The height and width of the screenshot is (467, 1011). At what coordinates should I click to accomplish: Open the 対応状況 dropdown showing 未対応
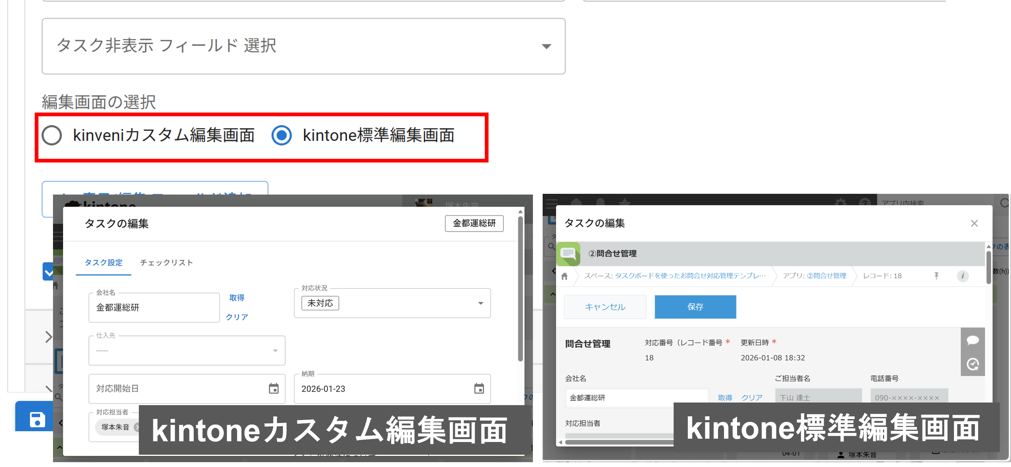pyautogui.click(x=480, y=303)
